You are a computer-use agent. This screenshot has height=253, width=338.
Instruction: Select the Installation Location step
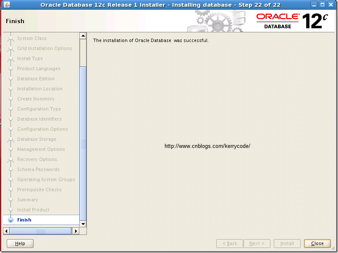point(40,89)
